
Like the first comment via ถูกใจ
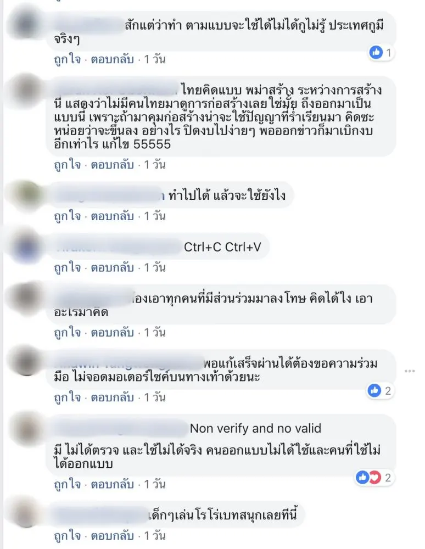point(67,59)
